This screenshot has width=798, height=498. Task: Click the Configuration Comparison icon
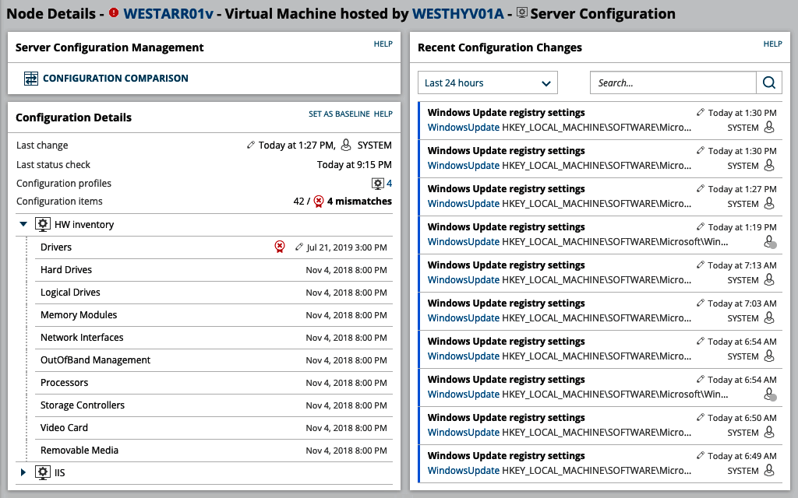[x=31, y=79]
